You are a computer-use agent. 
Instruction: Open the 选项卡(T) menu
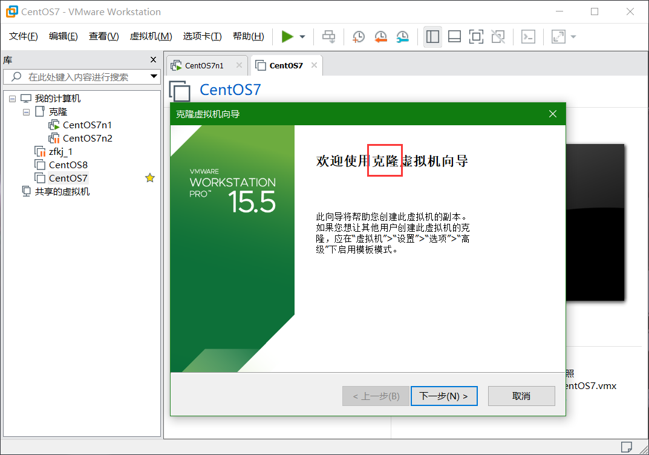click(203, 36)
